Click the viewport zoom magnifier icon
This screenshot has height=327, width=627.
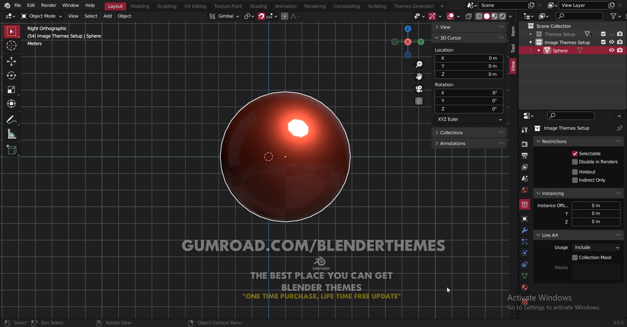coord(419,64)
